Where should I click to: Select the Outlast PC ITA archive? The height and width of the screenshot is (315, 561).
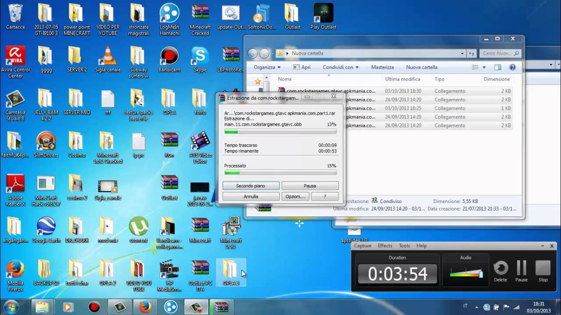pyautogui.click(x=200, y=276)
